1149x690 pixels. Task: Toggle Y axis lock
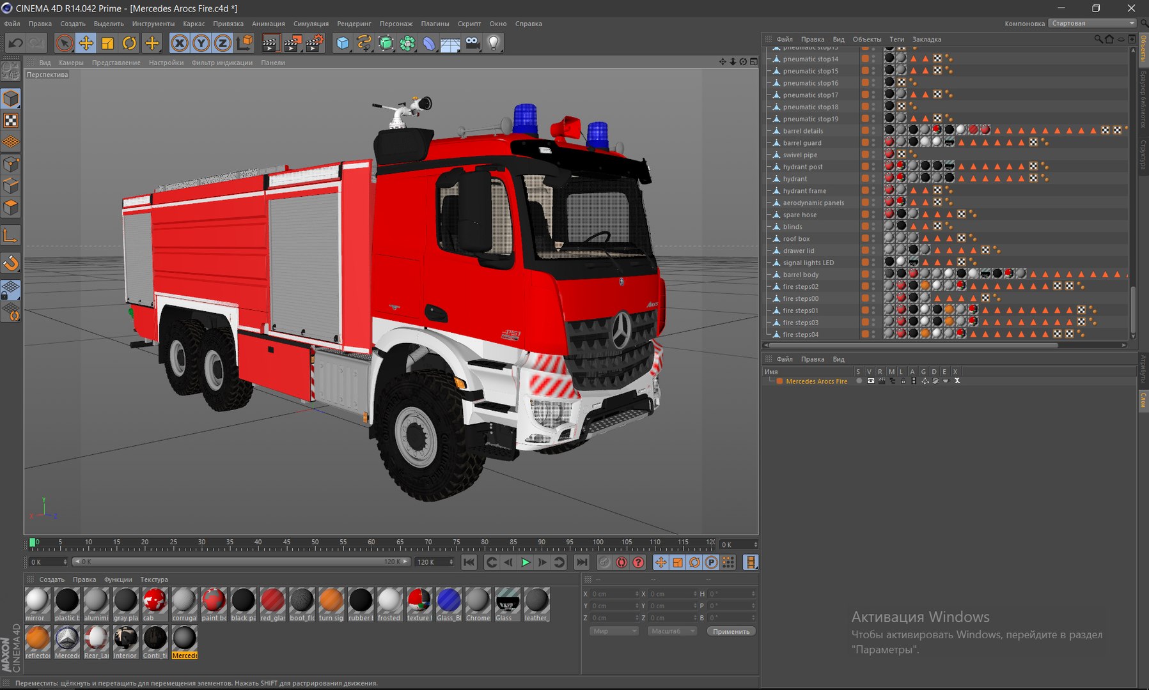201,43
